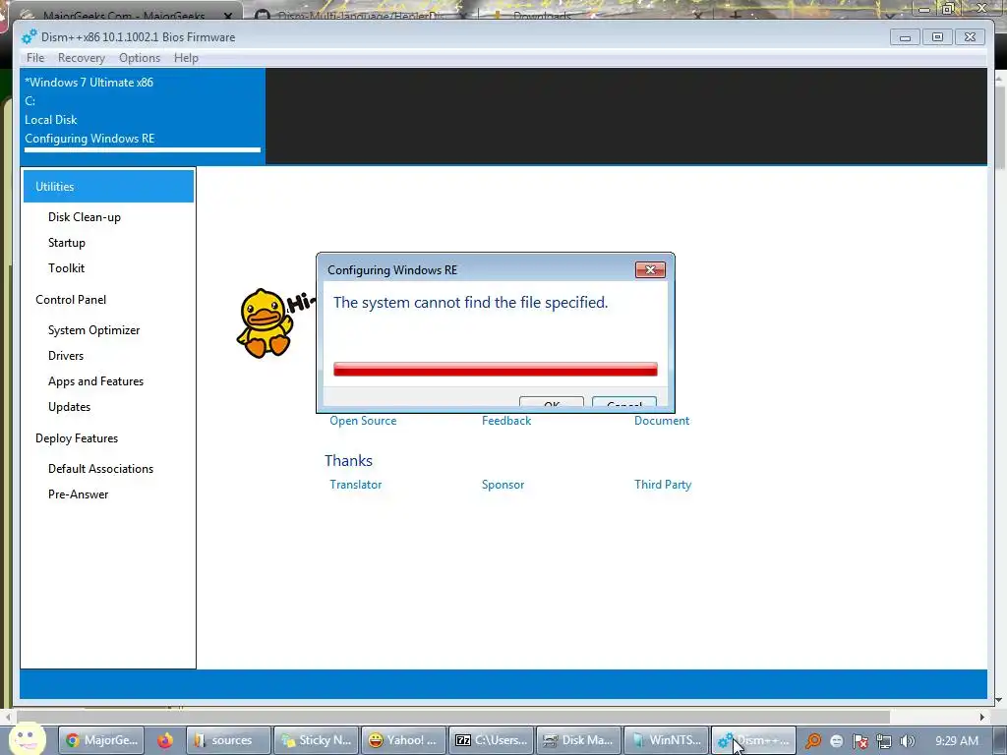This screenshot has width=1007, height=755.
Task: Open Toolkit in the sidebar
Action: (66, 268)
